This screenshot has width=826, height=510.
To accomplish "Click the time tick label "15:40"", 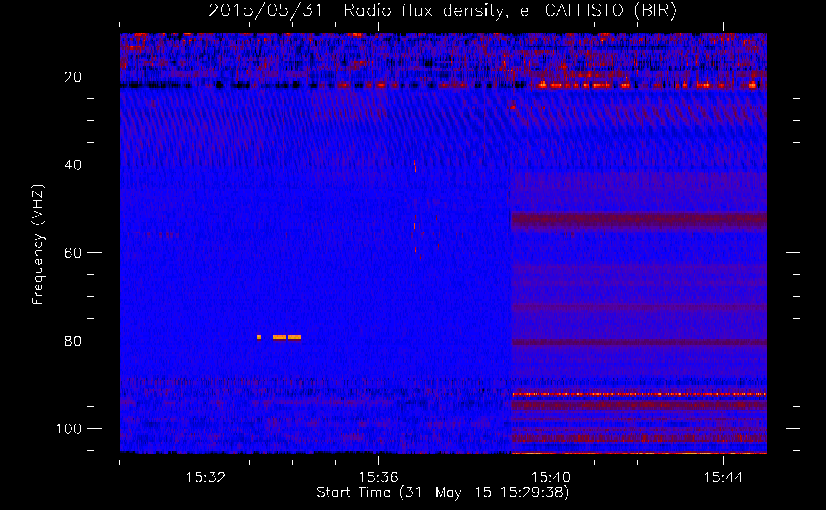I will click(x=551, y=478).
